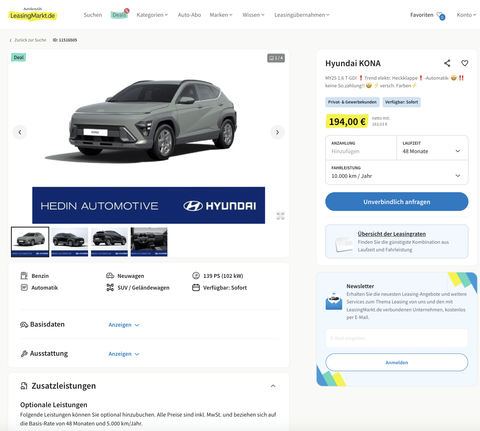Go back via Zurück zur Suche

tap(30, 40)
